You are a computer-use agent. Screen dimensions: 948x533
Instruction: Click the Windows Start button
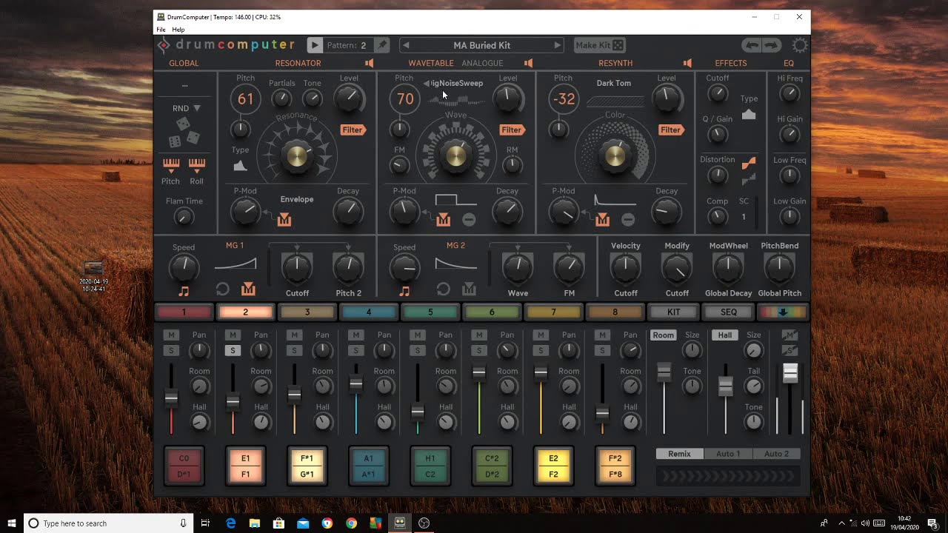point(12,523)
